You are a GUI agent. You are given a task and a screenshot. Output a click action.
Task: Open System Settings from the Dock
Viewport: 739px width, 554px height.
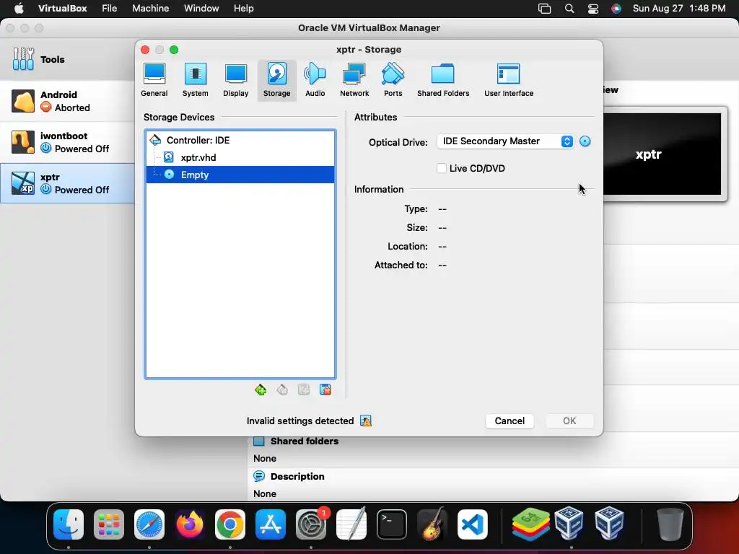[311, 524]
